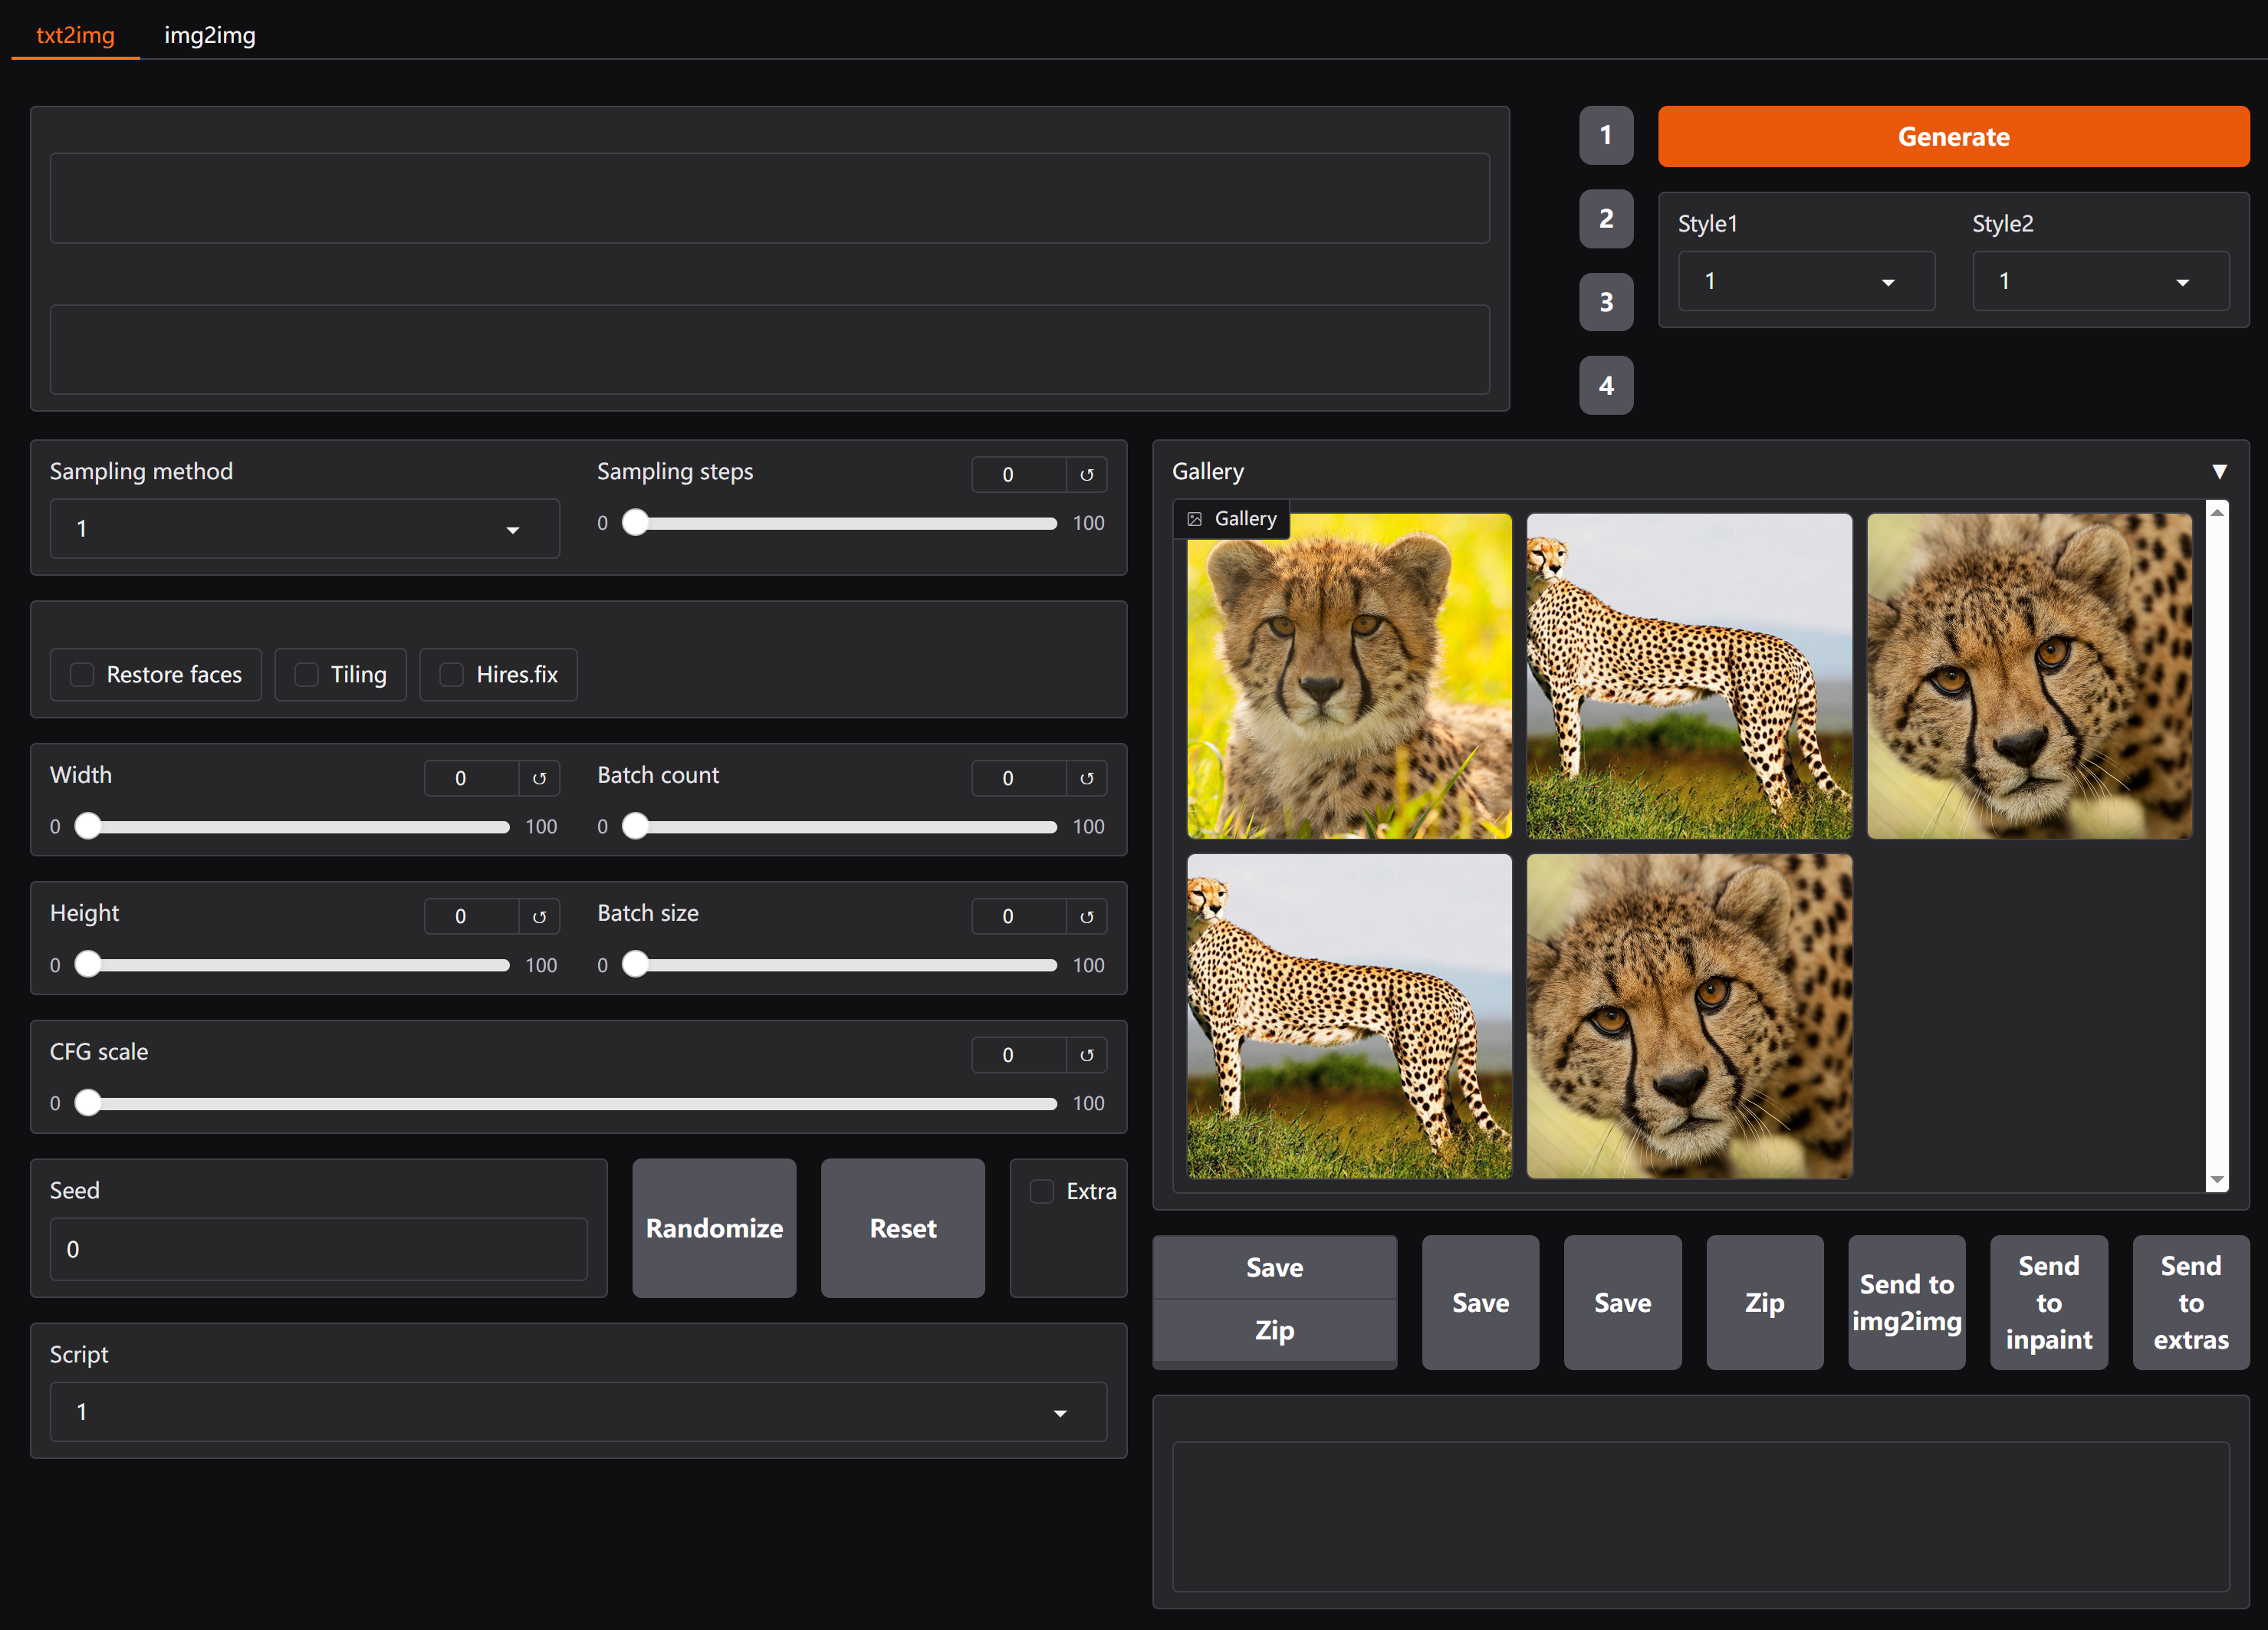The width and height of the screenshot is (2268, 1630).
Task: Click the CFG scale slider handle
Action: (88, 1103)
